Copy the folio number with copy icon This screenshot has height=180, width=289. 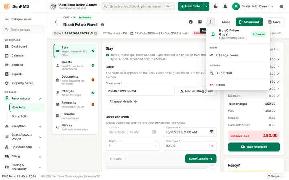click(96, 34)
